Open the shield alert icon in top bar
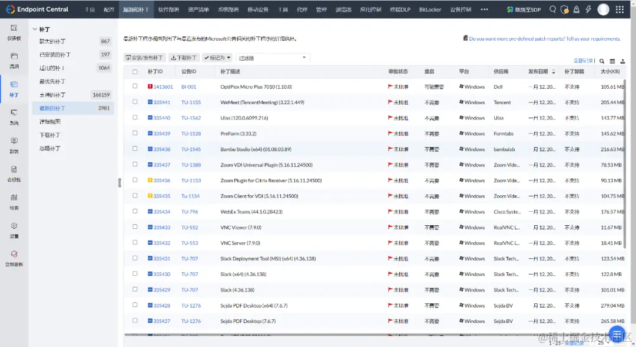The width and height of the screenshot is (636, 347). tap(564, 9)
